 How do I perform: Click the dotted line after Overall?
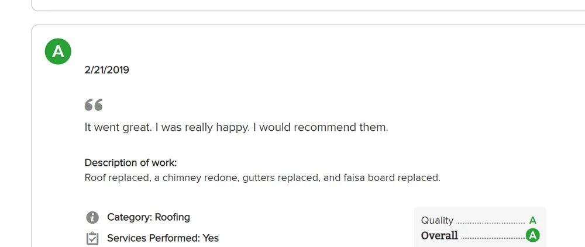coord(493,238)
